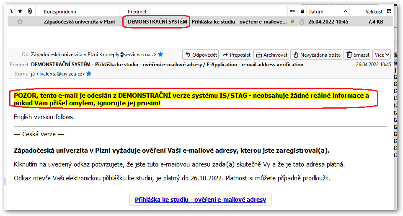403x216 pixels.
Task: Click the subject line in the message header
Action: 167,64
